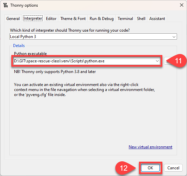Click the Thonny icon in title bar

[5, 5]
